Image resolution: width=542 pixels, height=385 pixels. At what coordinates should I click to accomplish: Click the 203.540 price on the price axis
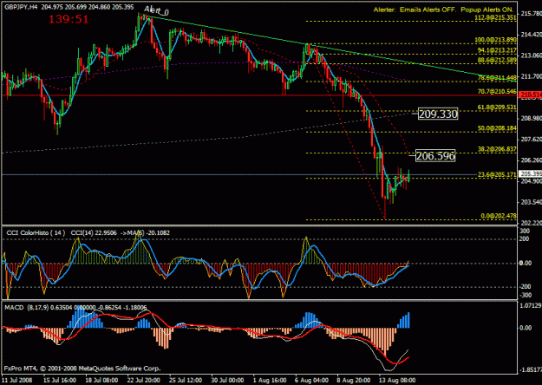coord(531,202)
